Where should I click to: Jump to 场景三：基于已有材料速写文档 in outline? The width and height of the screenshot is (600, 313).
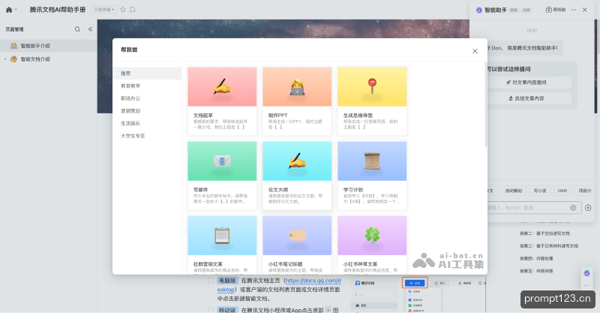549,246
